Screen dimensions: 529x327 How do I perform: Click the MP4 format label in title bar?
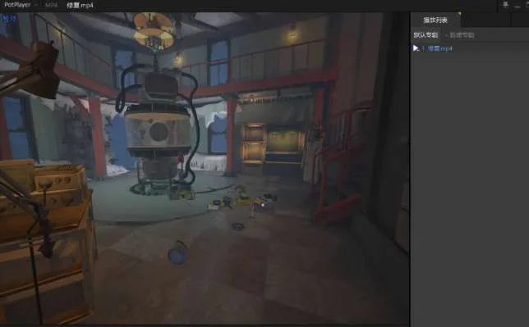coord(51,5)
